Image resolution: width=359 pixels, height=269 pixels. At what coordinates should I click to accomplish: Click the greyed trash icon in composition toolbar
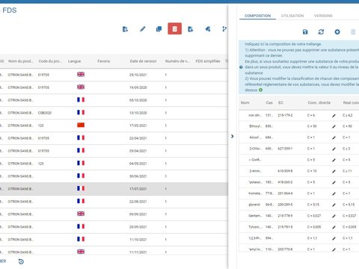(353, 32)
